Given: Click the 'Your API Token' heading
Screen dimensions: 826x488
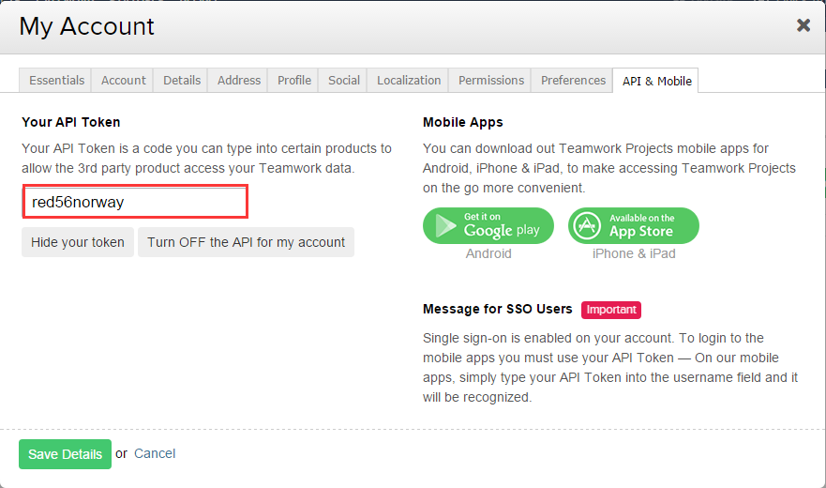Looking at the screenshot, I should click(71, 122).
